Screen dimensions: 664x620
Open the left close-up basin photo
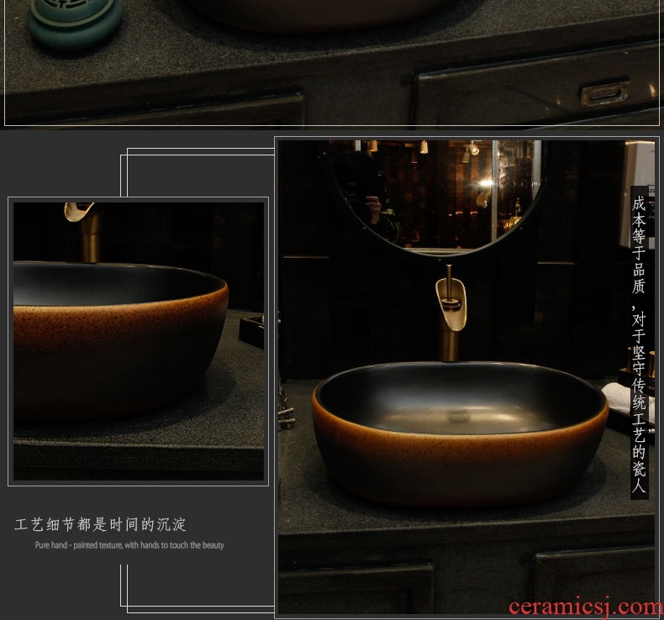(138, 341)
